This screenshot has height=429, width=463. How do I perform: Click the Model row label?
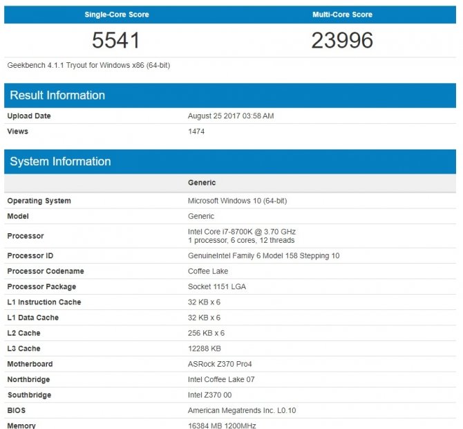click(x=18, y=216)
